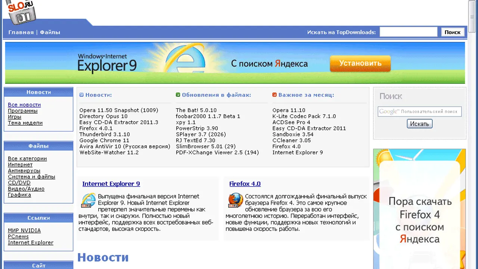The image size is (478, 269).
Task: Click the Поиск button in header
Action: tap(453, 32)
